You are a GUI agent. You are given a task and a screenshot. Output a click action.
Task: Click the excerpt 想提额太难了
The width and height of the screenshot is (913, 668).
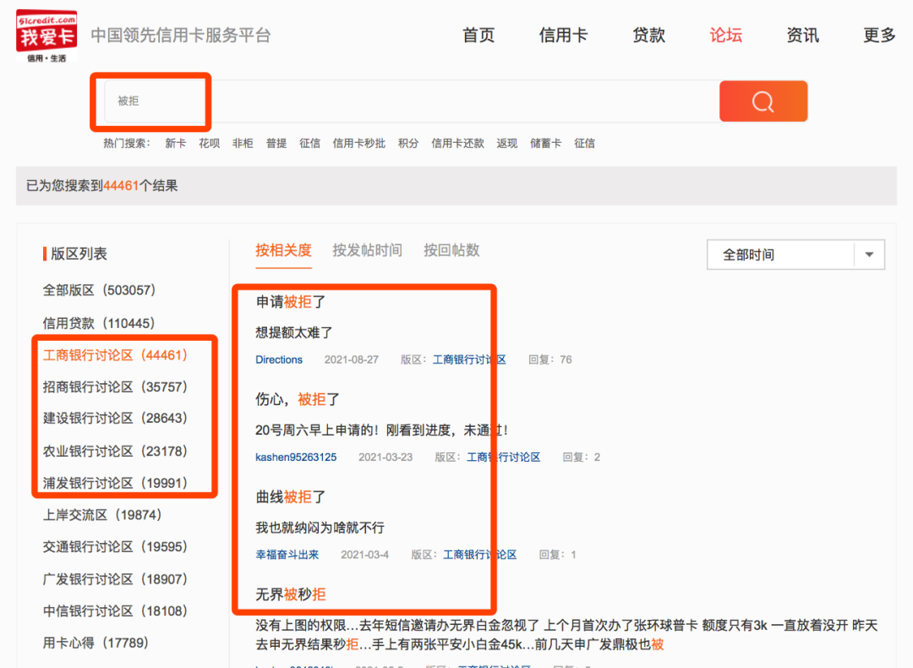(294, 332)
